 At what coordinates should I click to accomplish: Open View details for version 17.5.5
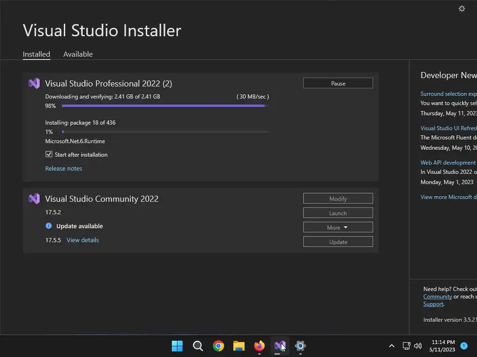tap(83, 240)
